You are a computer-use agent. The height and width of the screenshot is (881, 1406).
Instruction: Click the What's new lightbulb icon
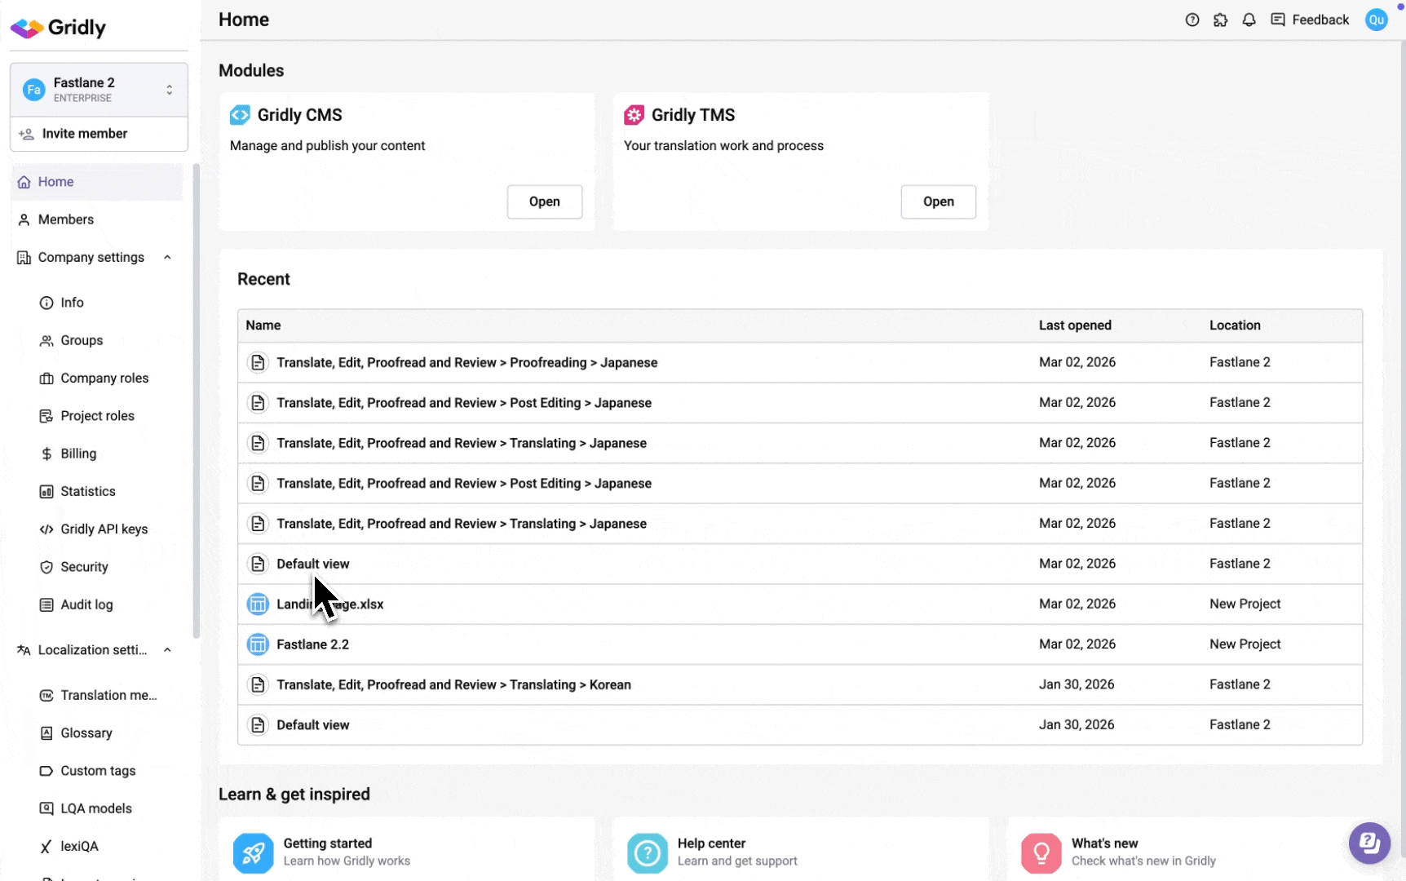[x=1041, y=852]
